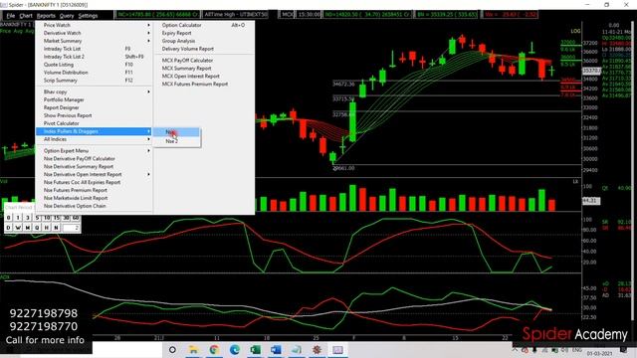Set chart period to 60 minutes
637x358 pixels.
pyautogui.click(x=76, y=218)
